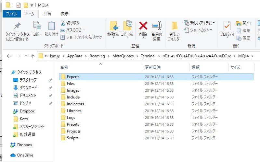Screen dimensions: 260x162
Task: Click kazuy in address breadcrumb
Action: point(55,56)
